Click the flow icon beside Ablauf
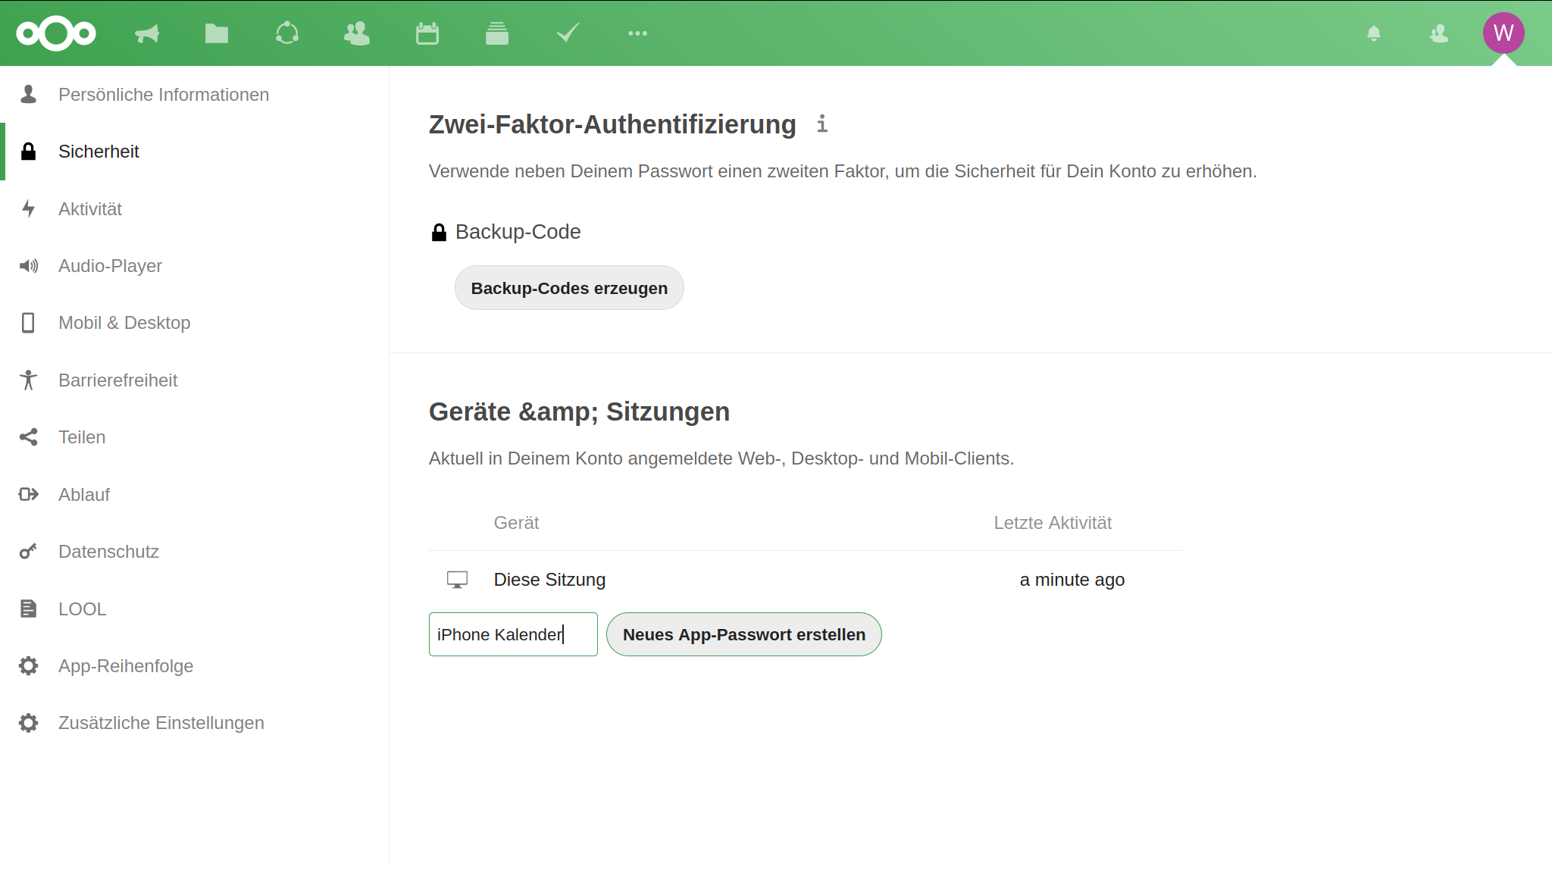 tap(29, 495)
